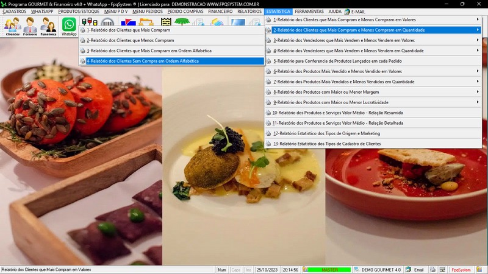Open the Clientes toolbar icon

click(12, 26)
